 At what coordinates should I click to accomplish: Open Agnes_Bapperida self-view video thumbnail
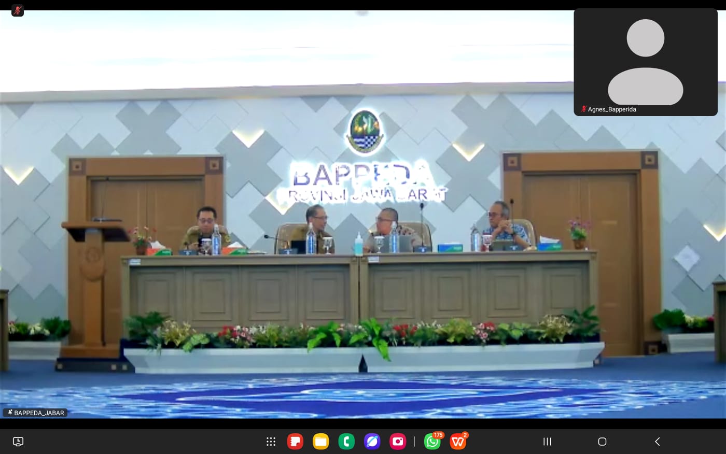[645, 62]
